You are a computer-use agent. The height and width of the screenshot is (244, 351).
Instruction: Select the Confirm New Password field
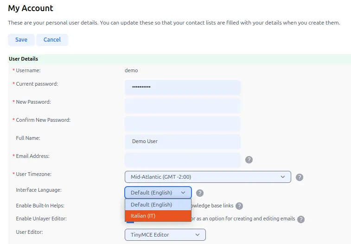pyautogui.click(x=182, y=124)
